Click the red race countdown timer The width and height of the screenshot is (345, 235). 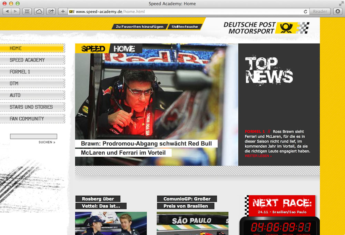pyautogui.click(x=281, y=227)
